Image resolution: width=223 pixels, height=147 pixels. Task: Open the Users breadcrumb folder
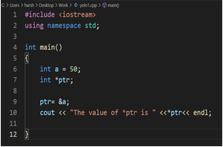click(x=15, y=5)
